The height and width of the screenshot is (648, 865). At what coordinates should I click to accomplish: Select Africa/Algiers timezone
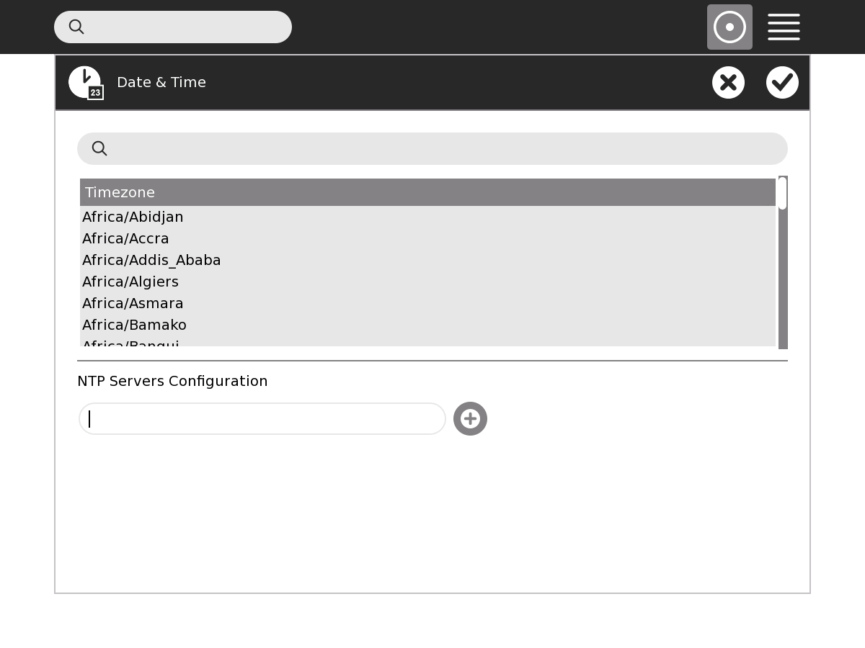point(130,282)
